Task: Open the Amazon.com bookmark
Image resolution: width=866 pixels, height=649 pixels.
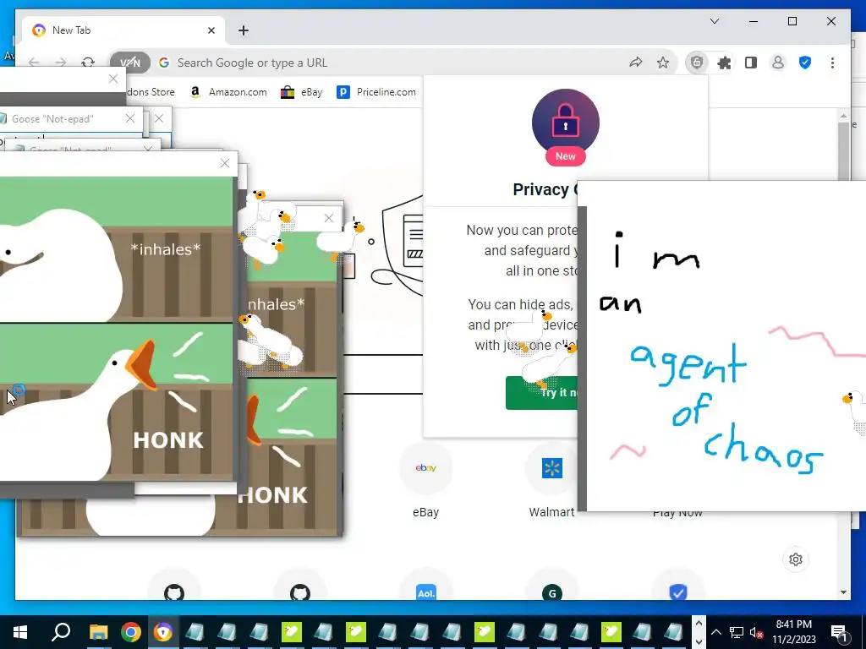Action: click(x=228, y=92)
